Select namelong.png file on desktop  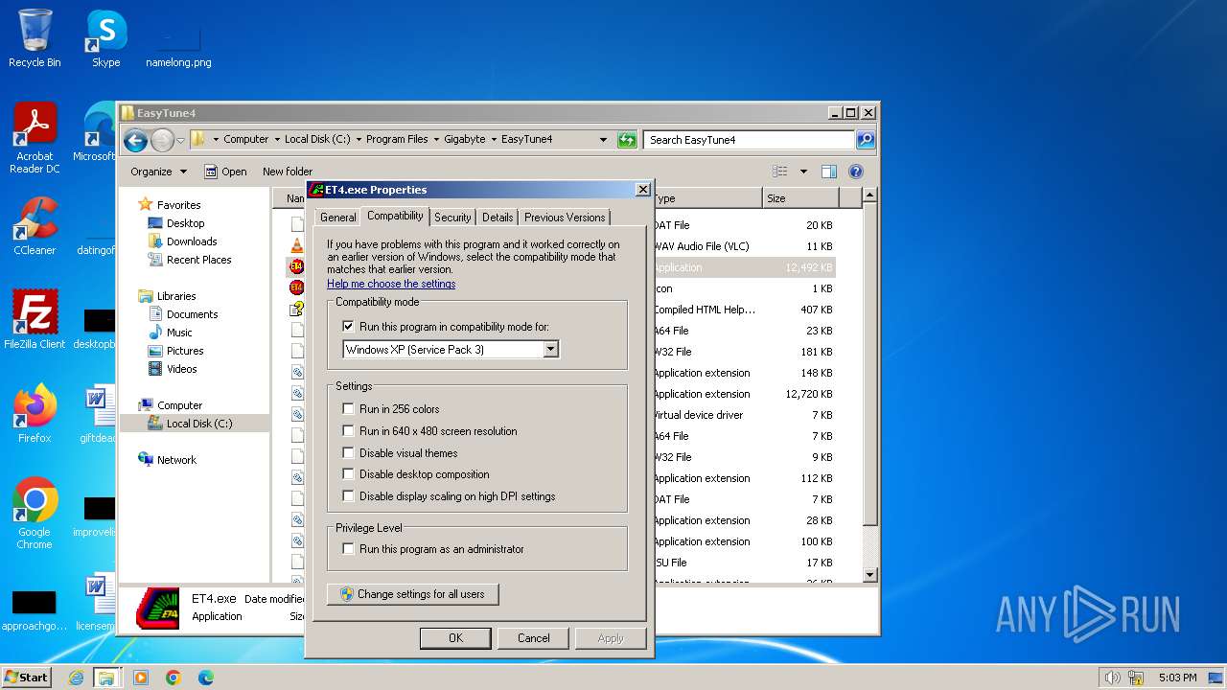click(x=178, y=46)
